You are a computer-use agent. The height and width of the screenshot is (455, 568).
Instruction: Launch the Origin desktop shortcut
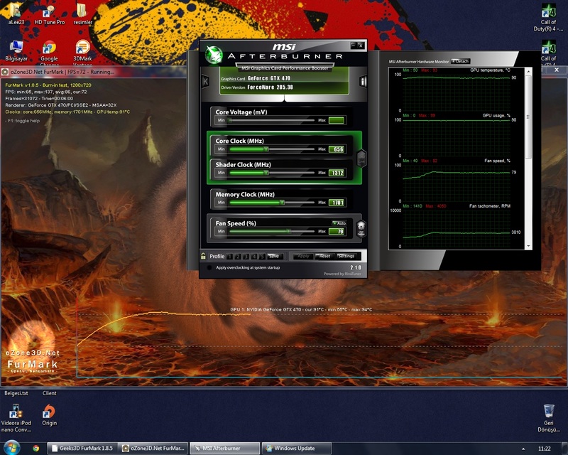click(49, 414)
